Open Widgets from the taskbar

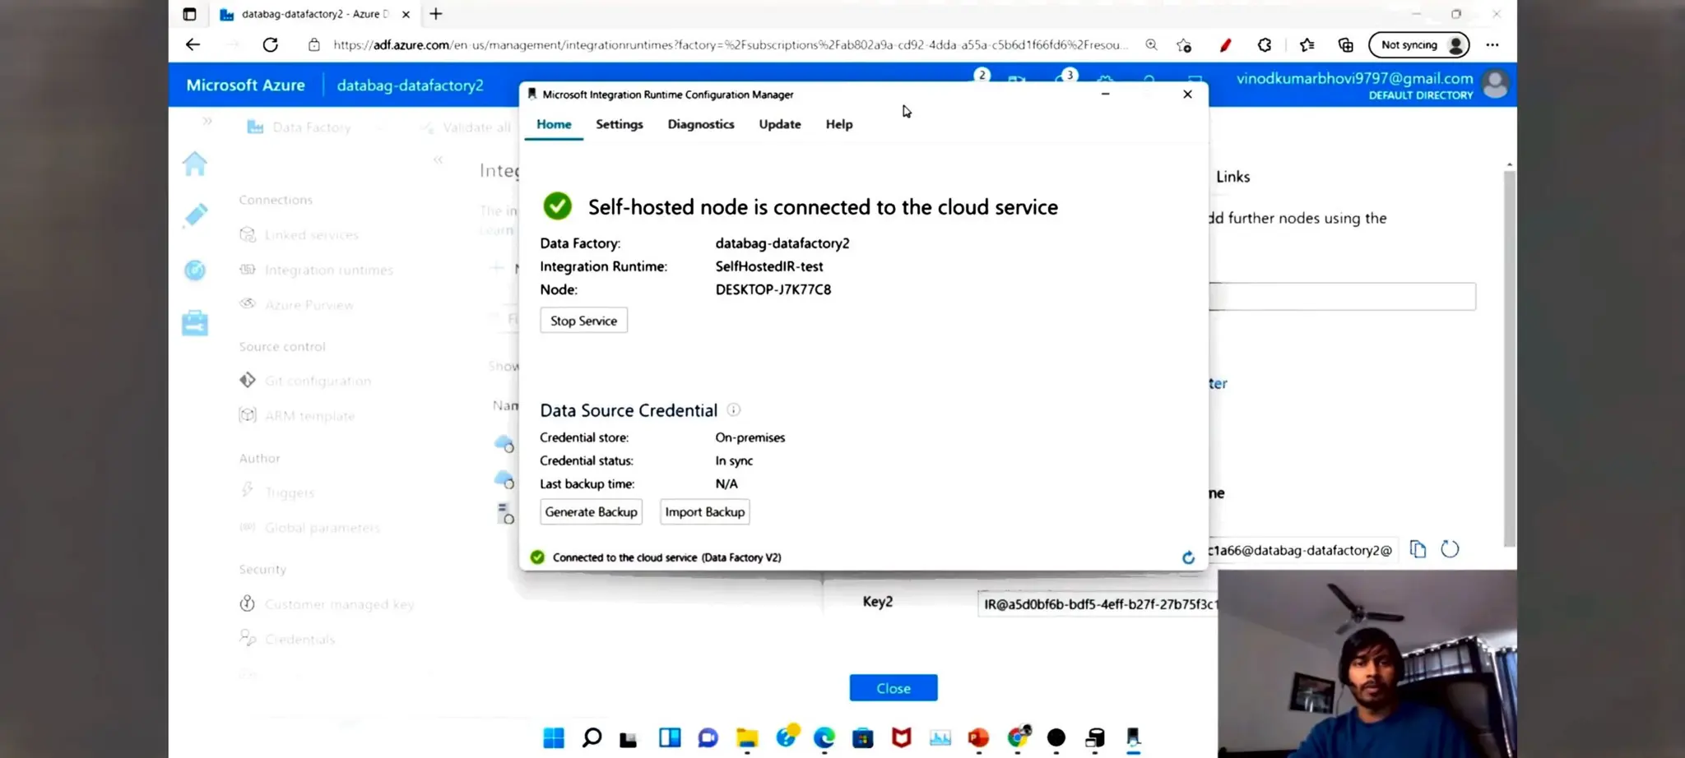point(670,738)
